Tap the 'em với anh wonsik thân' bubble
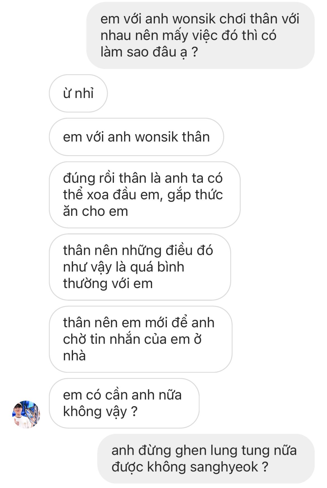The height and width of the screenshot is (488, 327). [136, 137]
